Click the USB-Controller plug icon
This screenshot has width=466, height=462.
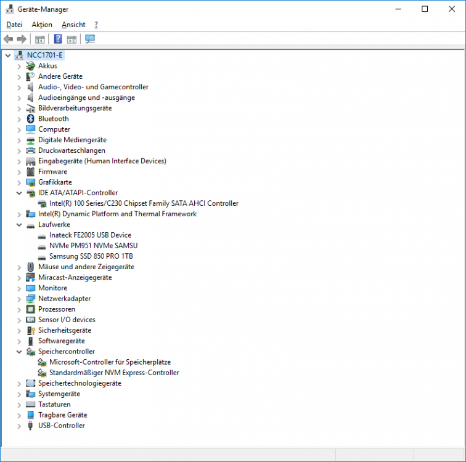click(x=30, y=426)
